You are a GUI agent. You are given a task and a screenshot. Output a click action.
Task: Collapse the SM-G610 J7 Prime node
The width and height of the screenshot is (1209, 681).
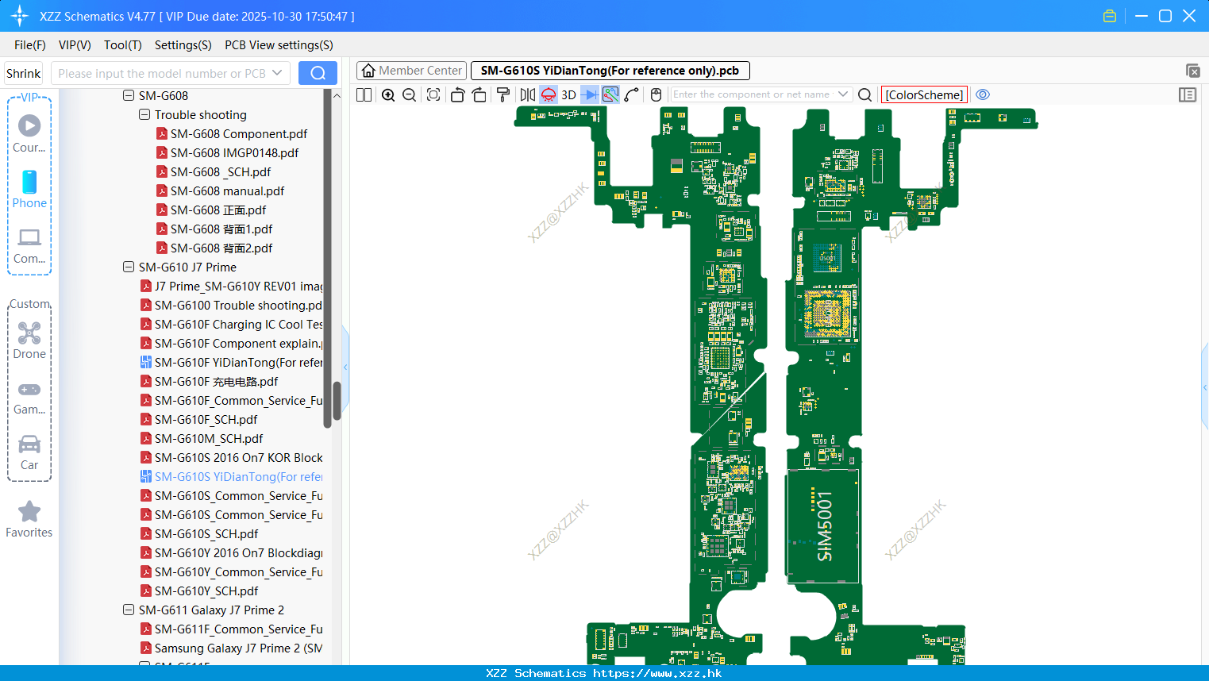tap(129, 267)
